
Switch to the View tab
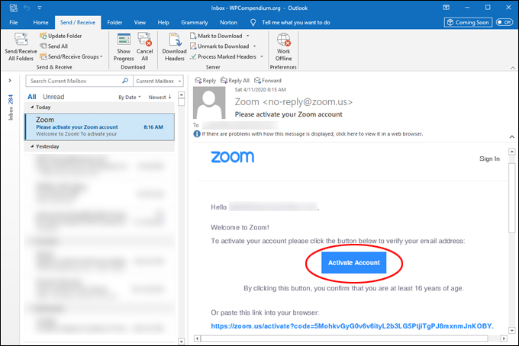[140, 22]
